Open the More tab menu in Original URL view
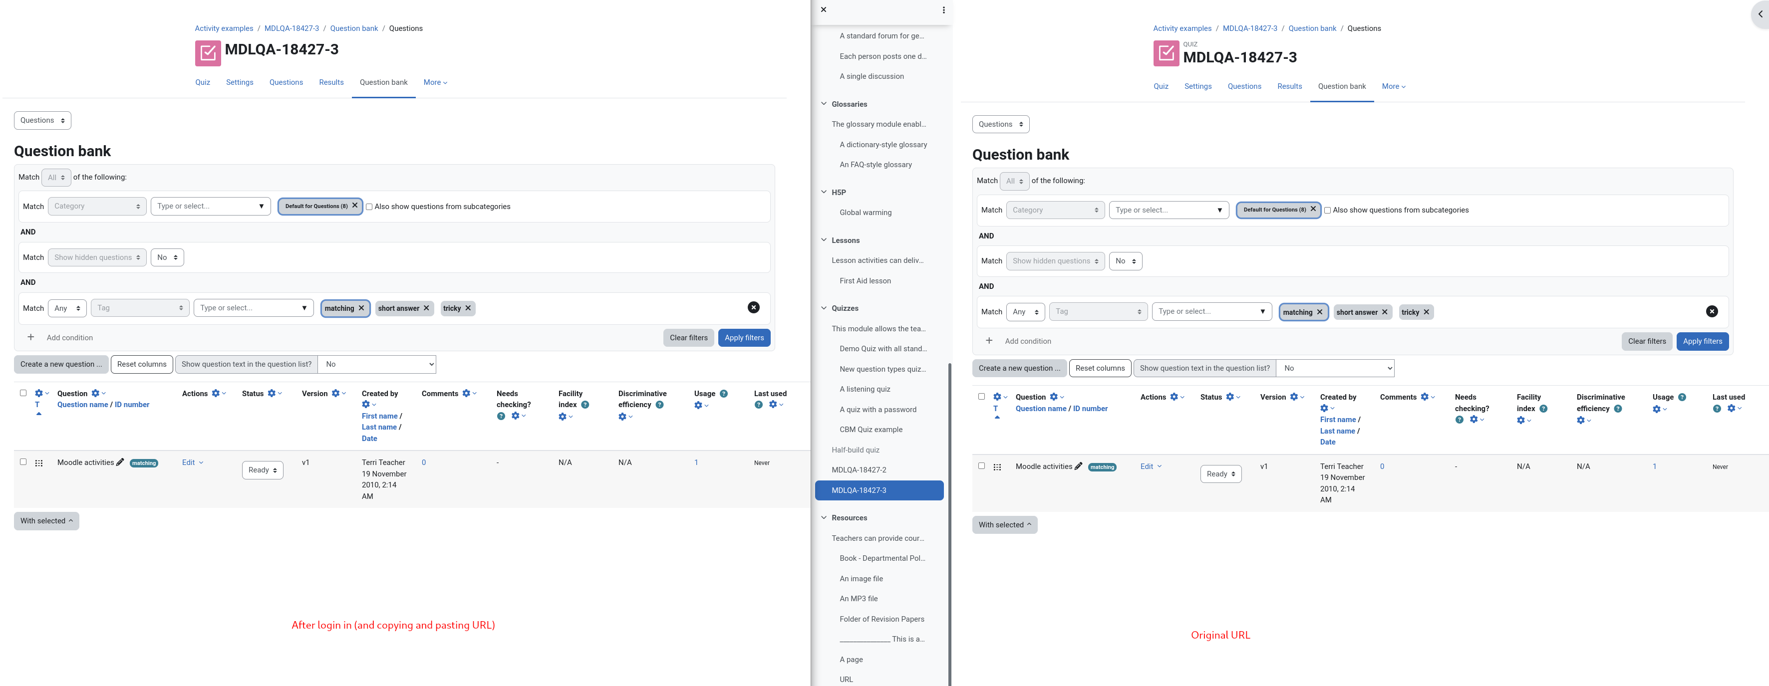 click(1393, 86)
